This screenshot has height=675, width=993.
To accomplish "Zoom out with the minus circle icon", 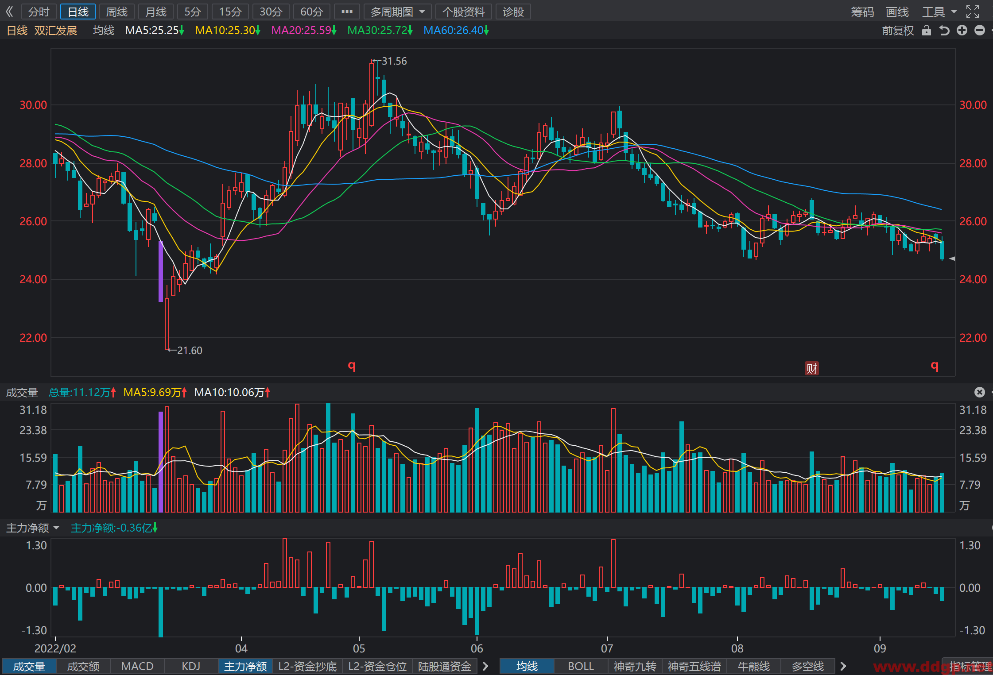I will click(980, 30).
